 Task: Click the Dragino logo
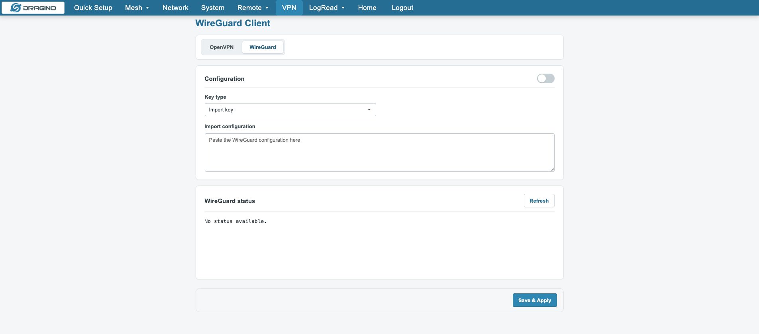pos(33,8)
